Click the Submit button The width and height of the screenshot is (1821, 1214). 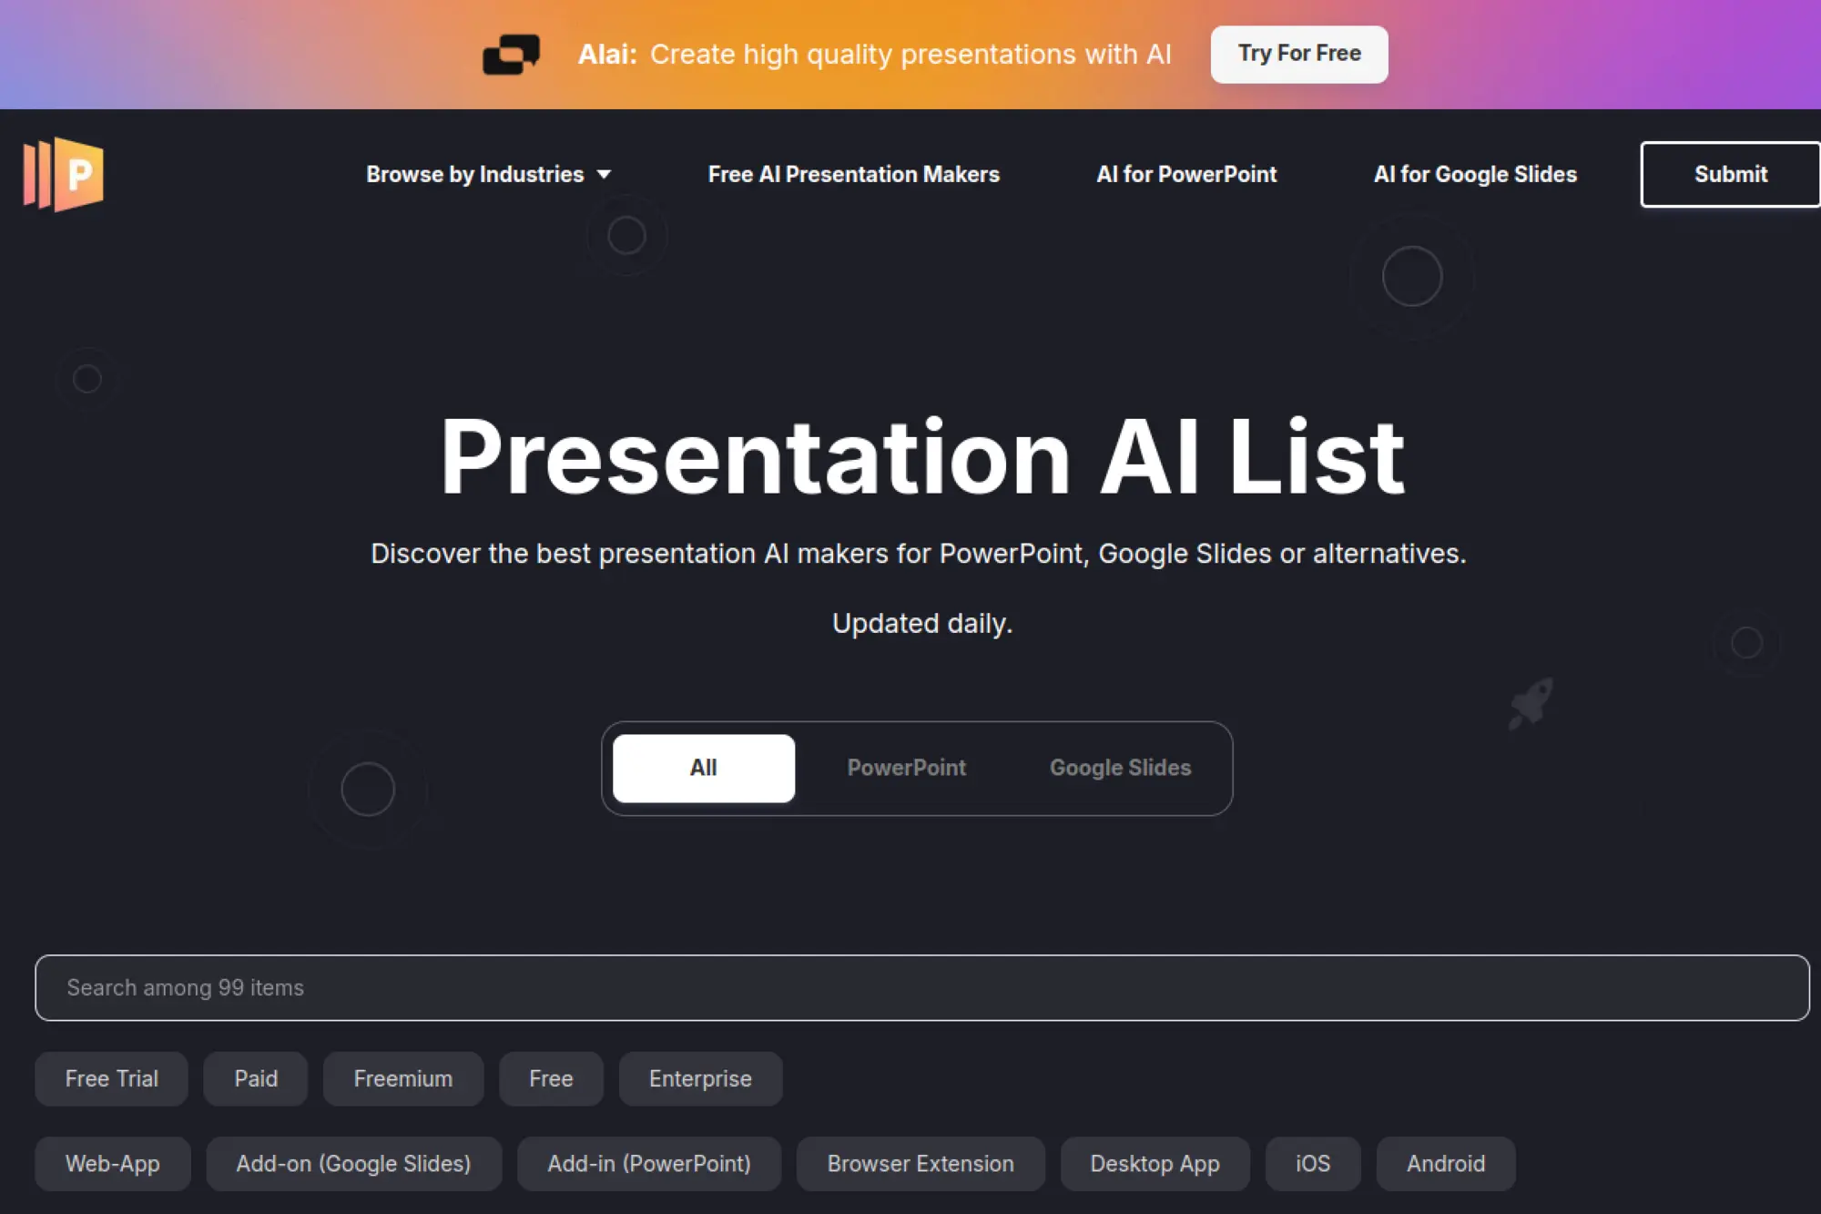[x=1729, y=174]
